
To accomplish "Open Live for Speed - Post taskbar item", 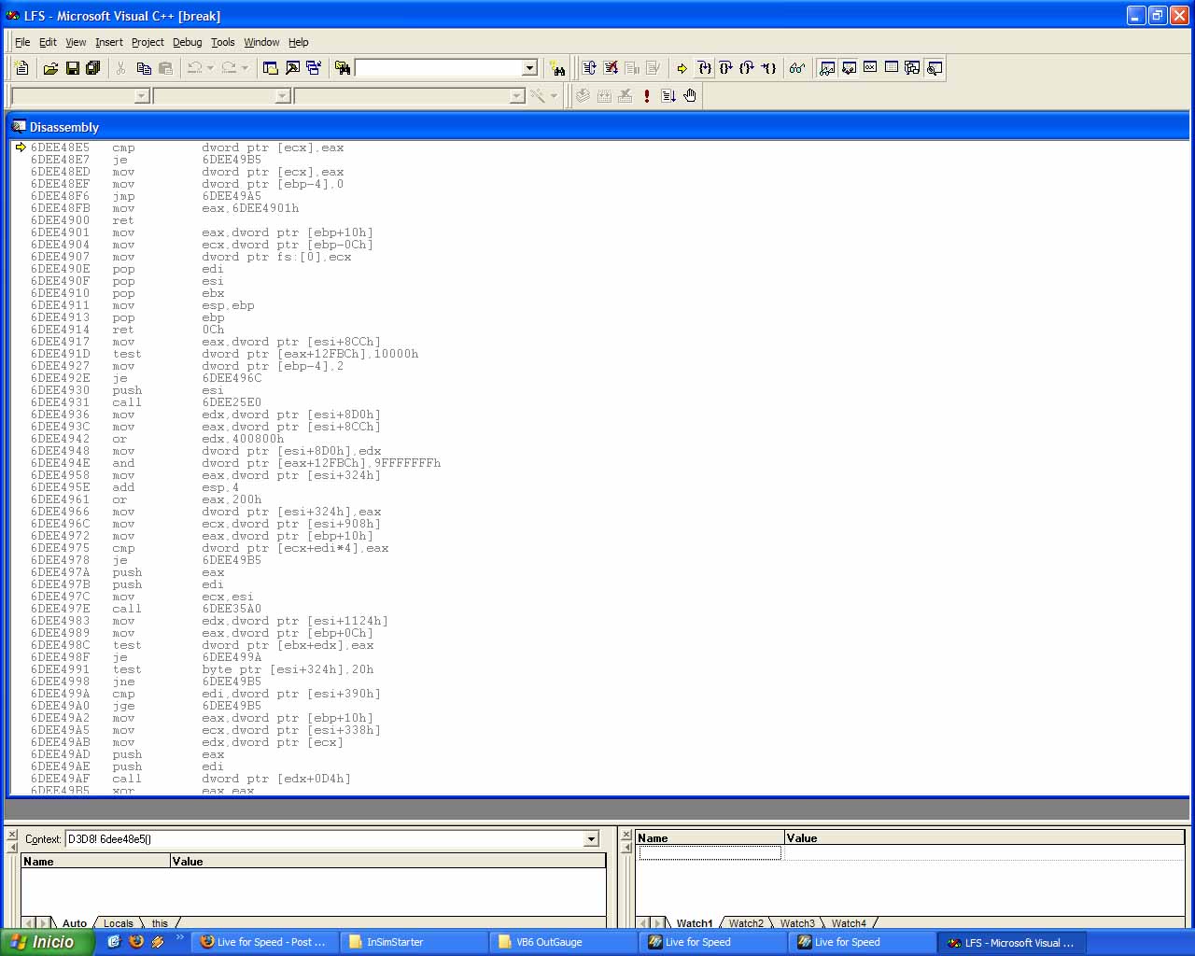I will pos(264,942).
